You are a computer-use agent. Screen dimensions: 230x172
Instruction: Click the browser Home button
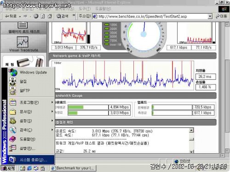pyautogui.click(x=50, y=16)
